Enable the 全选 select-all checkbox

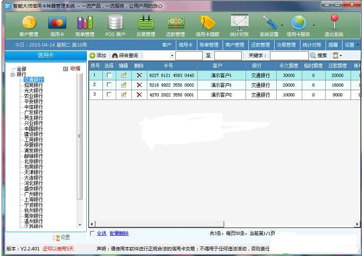pos(93,233)
